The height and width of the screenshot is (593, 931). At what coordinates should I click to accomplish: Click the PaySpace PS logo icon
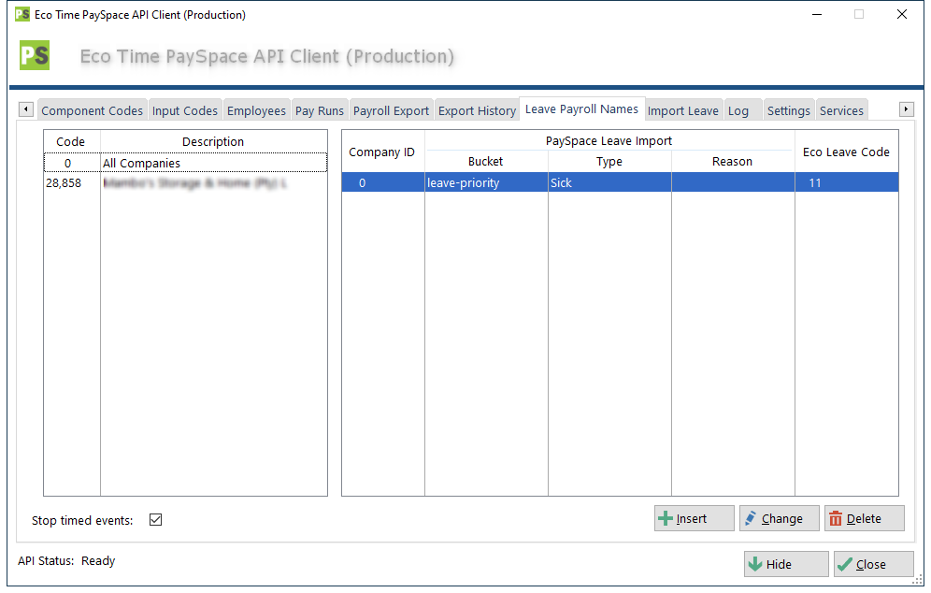click(x=35, y=56)
